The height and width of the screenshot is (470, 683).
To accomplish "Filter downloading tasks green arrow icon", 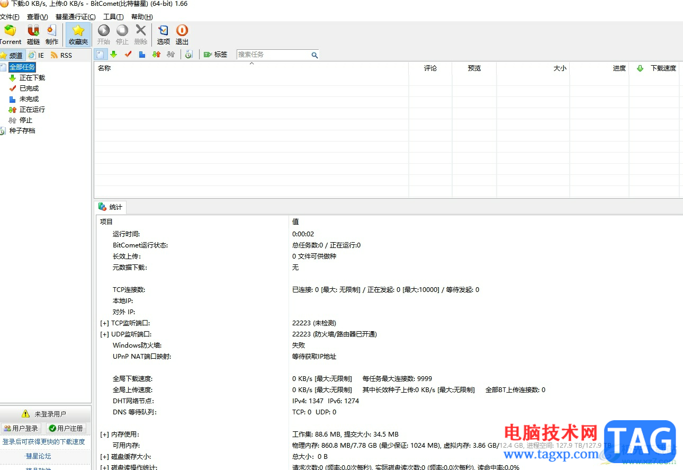I will (x=113, y=55).
